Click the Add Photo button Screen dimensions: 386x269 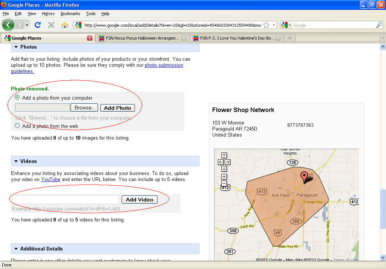[117, 108]
